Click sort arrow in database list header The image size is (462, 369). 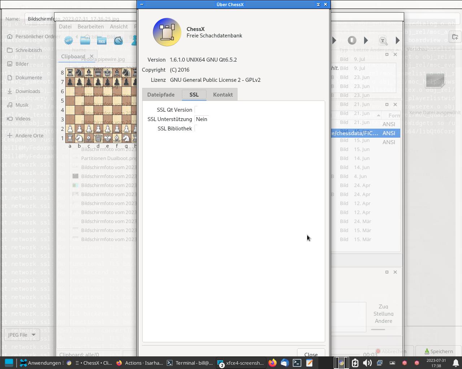pyautogui.click(x=378, y=115)
